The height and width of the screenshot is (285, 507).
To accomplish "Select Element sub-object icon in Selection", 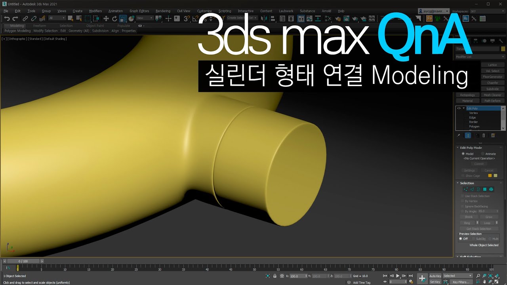I will (x=491, y=189).
